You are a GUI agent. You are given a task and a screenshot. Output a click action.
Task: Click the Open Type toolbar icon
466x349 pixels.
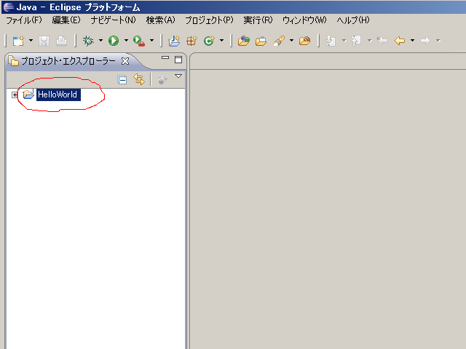[x=244, y=41]
